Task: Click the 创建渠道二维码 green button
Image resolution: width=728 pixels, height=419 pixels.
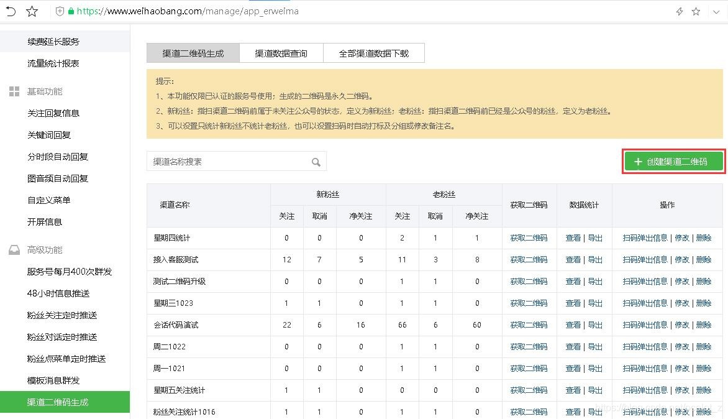Action: click(673, 162)
